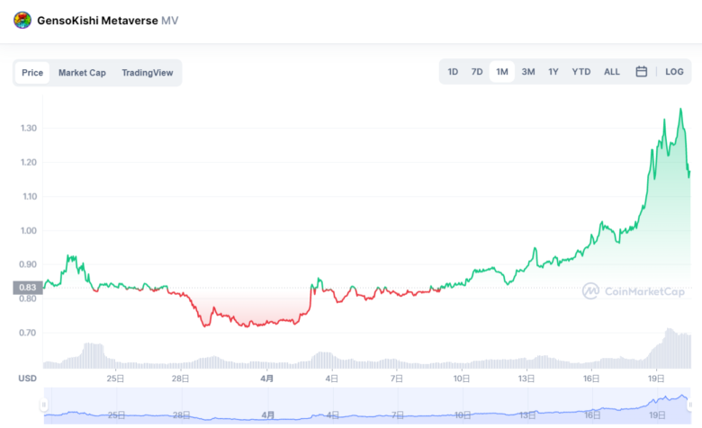Click the 0.90 y-axis label
Viewport: 702px width, 428px height.
click(x=28, y=264)
